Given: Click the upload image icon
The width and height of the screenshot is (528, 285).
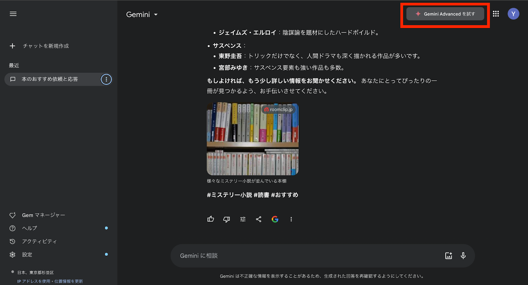Looking at the screenshot, I should point(448,256).
